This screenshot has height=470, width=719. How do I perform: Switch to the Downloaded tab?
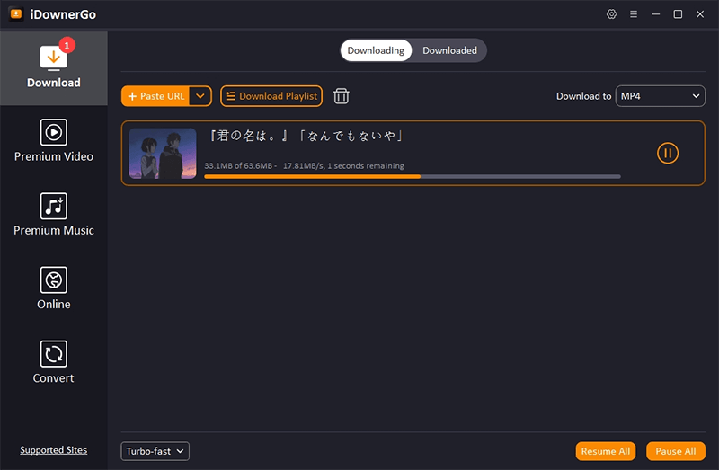coord(449,50)
